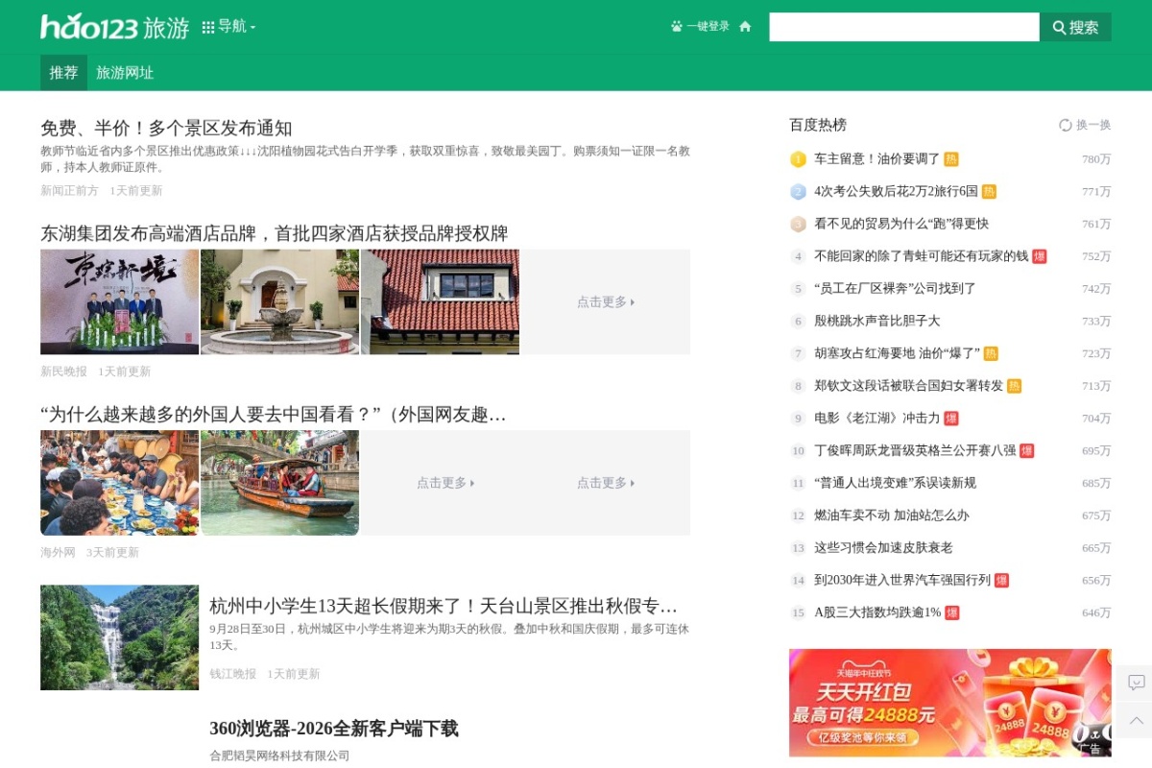Open article 东湖集团发布高端酒店品牌
The image size is (1152, 768).
[x=274, y=233]
